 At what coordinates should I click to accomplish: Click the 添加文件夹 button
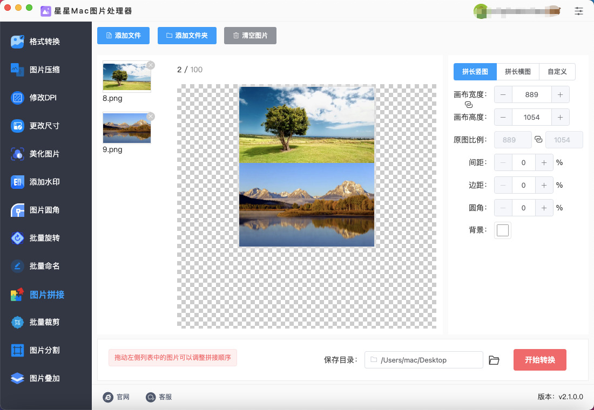187,36
